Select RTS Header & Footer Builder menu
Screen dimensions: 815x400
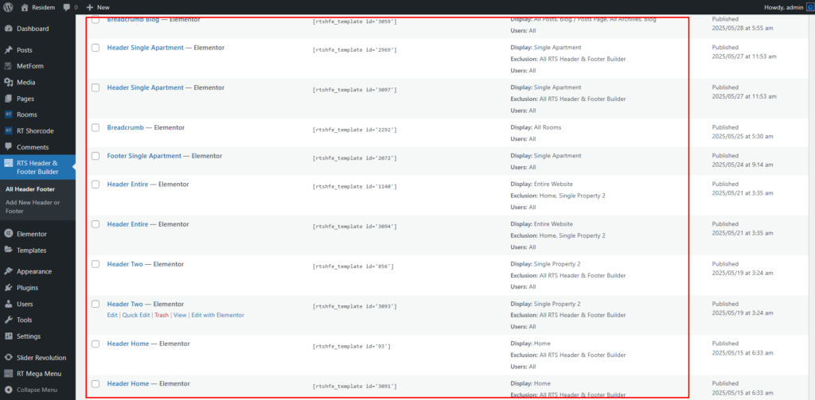[x=37, y=167]
